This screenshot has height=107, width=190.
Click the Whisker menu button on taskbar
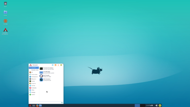(x=30, y=106)
